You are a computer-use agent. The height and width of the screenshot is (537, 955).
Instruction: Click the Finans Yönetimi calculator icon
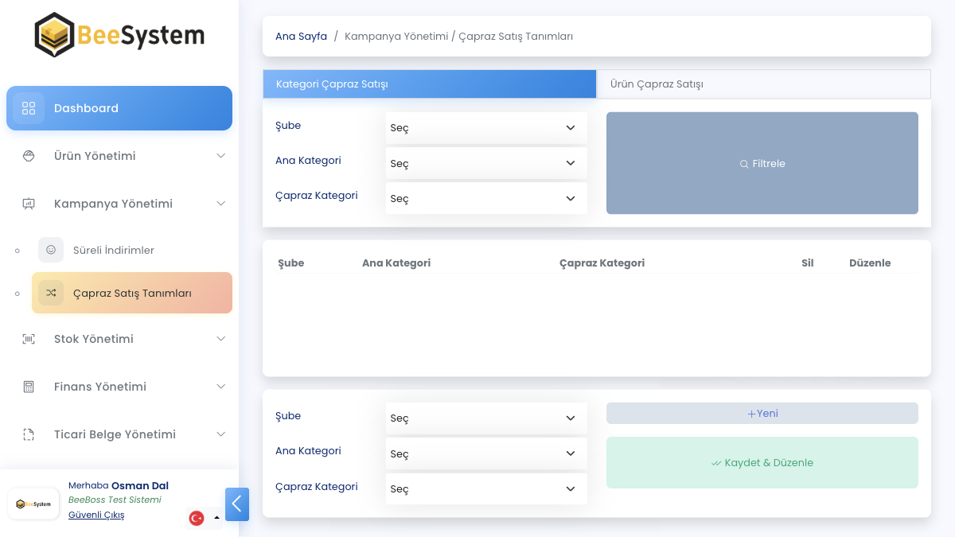point(29,387)
